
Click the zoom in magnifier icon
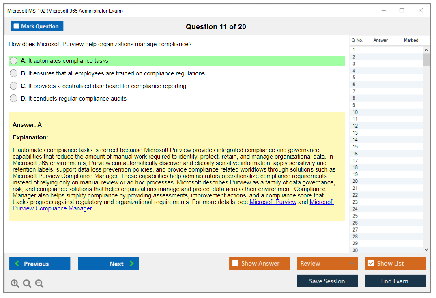(15, 283)
